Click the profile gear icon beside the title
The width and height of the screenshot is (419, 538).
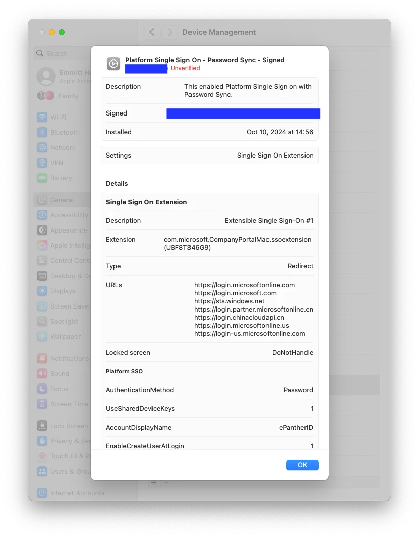tap(113, 64)
